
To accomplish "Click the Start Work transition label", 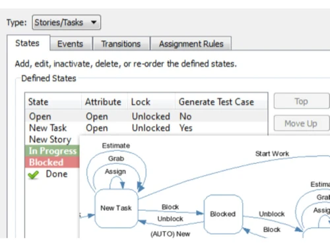I will point(272,153).
